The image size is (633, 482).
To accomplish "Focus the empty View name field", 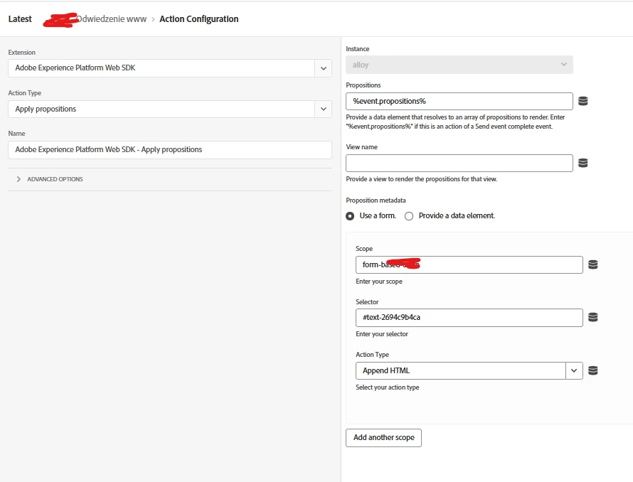I will coord(459,163).
